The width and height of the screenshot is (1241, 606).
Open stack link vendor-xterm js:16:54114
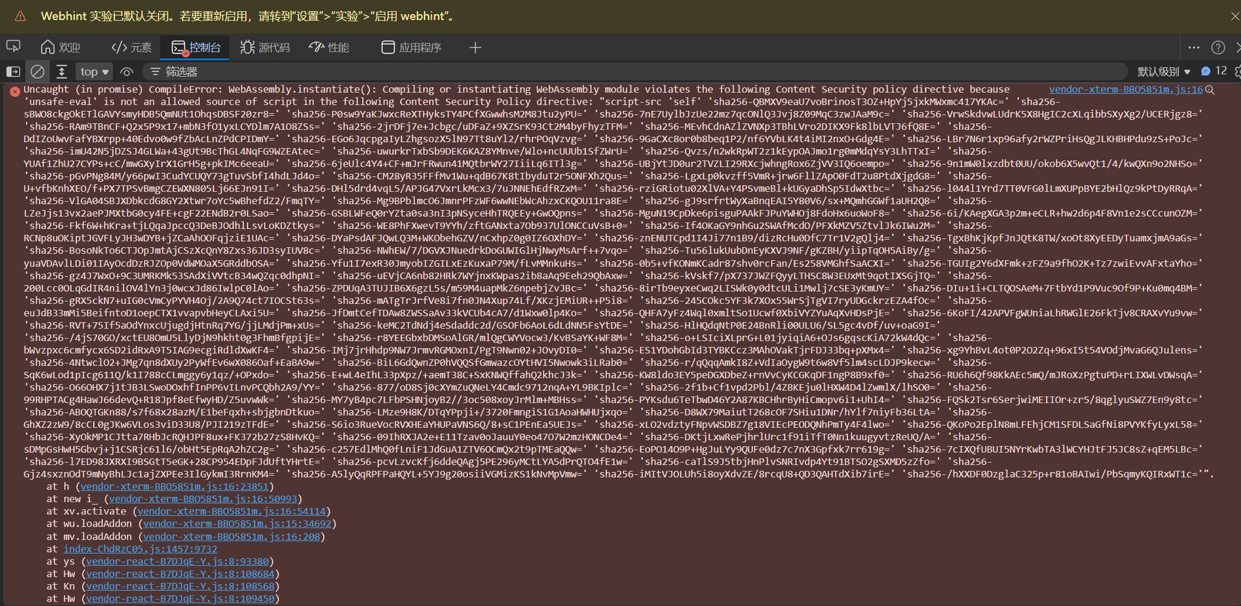231,510
